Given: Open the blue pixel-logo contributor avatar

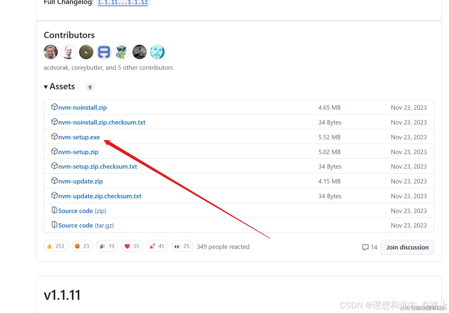Looking at the screenshot, I should pyautogui.click(x=104, y=52).
